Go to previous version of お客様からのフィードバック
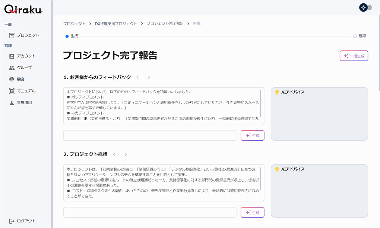Image resolution: width=380 pixels, height=228 pixels. click(137, 77)
